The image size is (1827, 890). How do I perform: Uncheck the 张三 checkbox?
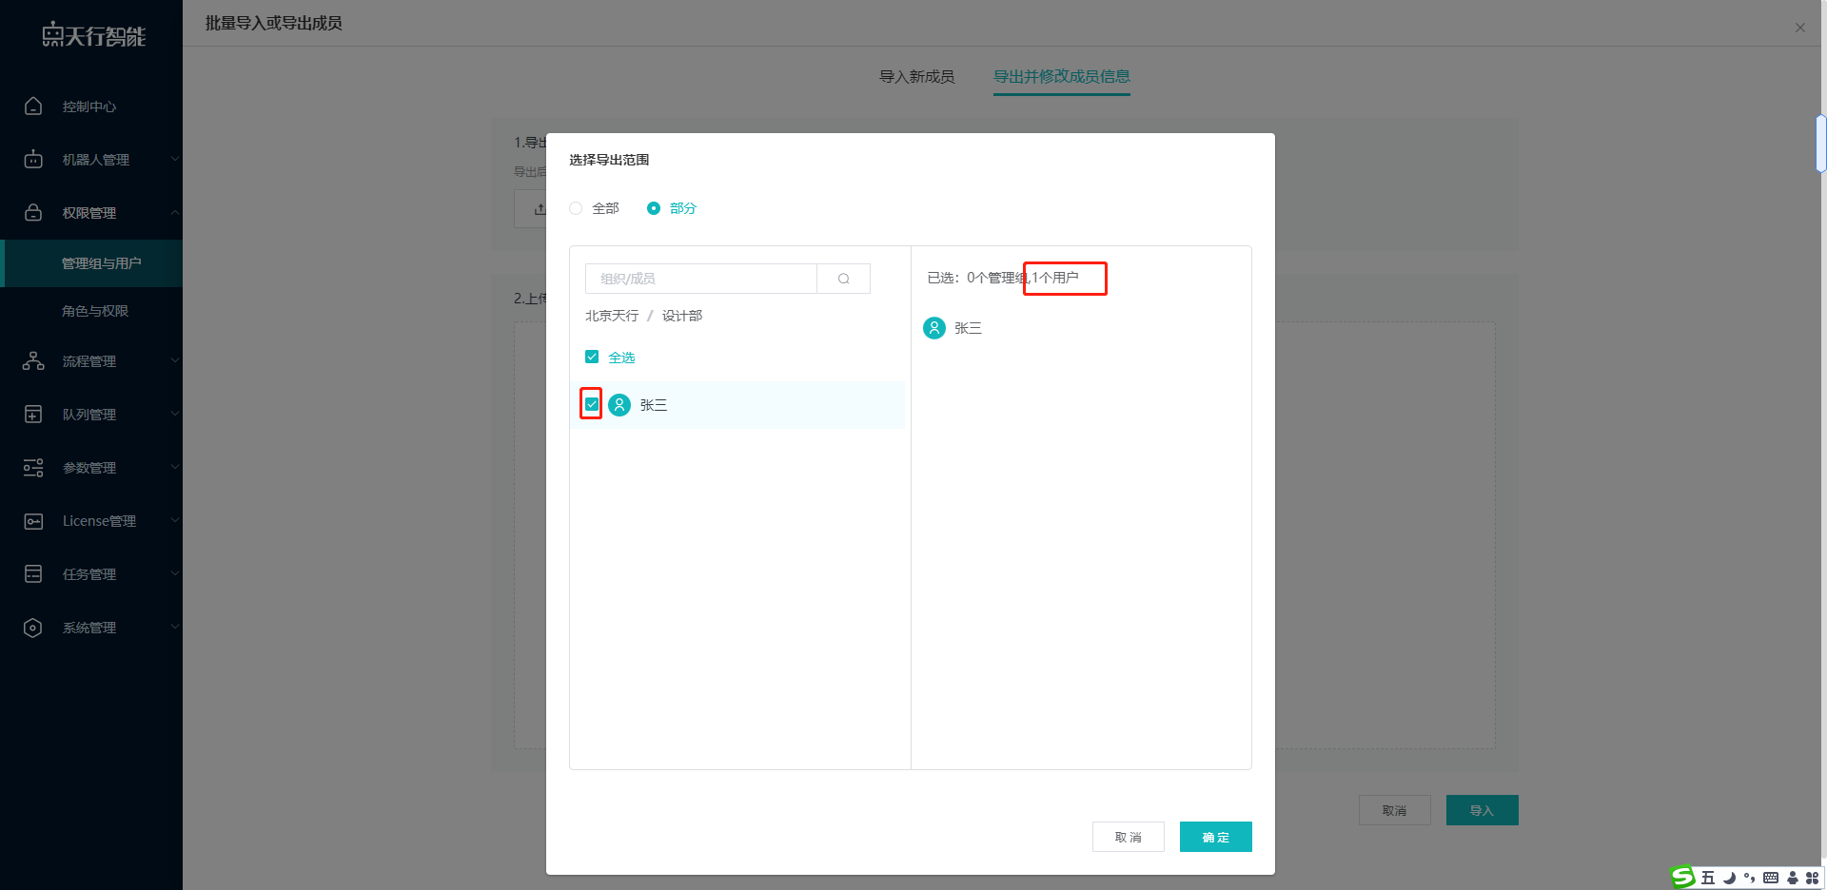[x=592, y=404]
